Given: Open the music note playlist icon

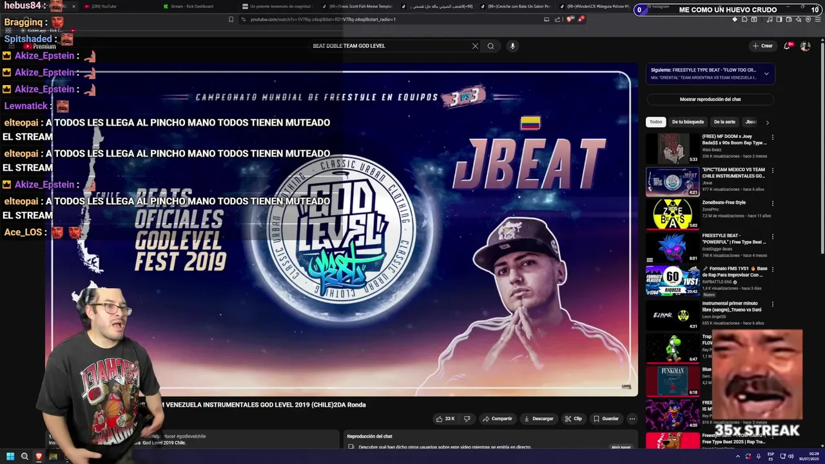Looking at the screenshot, I should click(770, 19).
